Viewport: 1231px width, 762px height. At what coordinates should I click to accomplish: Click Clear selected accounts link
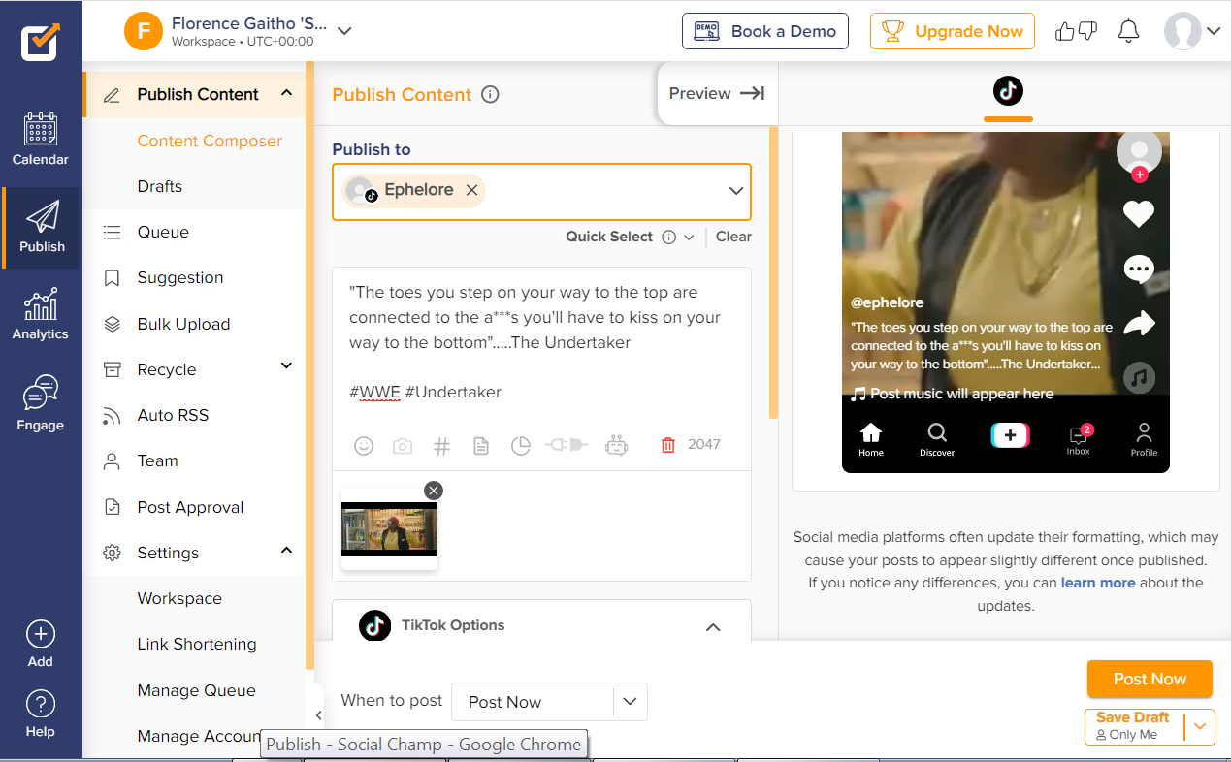[733, 237]
